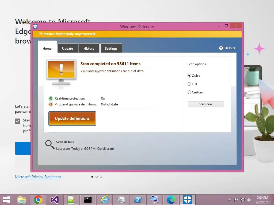The width and height of the screenshot is (274, 205).
Task: Open the volume speaker tray icon
Action: tap(249, 200)
